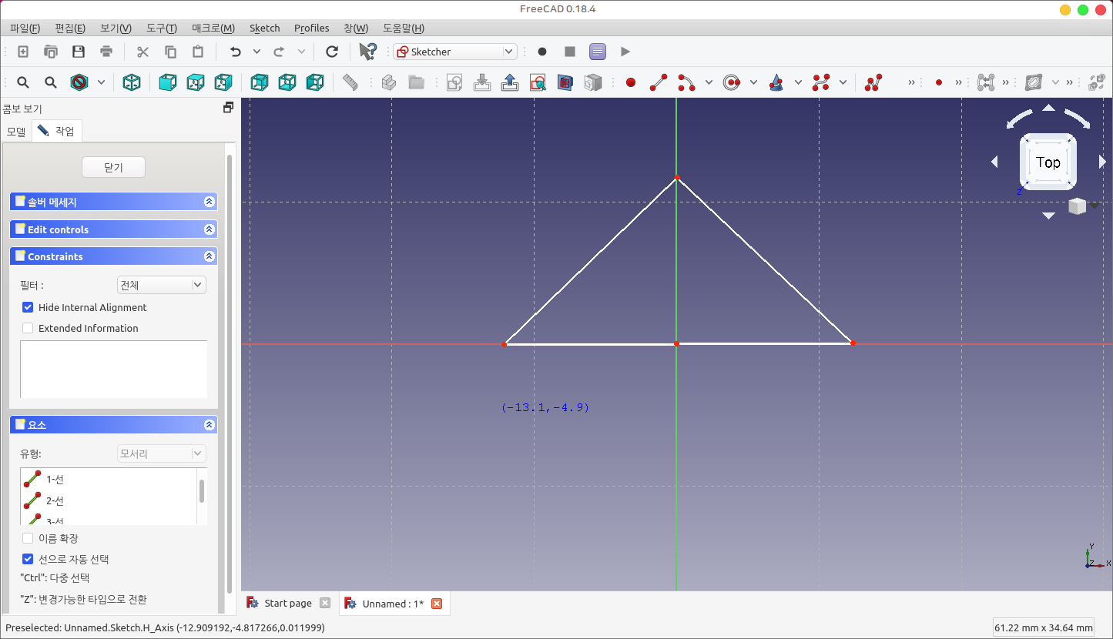
Task: Enable the 이름 확장 checkbox
Action: [x=28, y=538]
